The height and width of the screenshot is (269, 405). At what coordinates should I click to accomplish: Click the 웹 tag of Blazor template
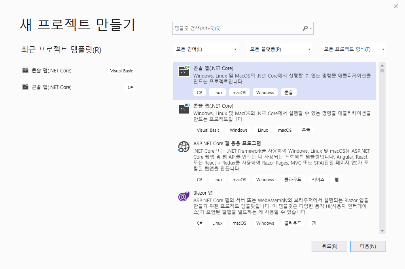click(314, 223)
